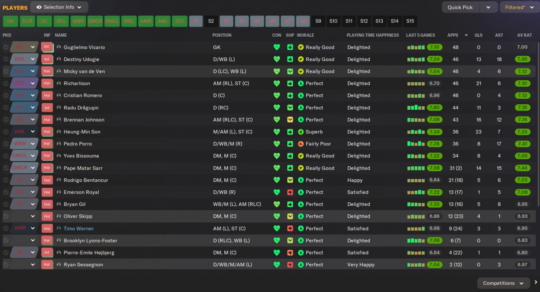This screenshot has height=292, width=540.
Task: Click Int info badge for Radu Drăgușin
Action: tap(47, 108)
